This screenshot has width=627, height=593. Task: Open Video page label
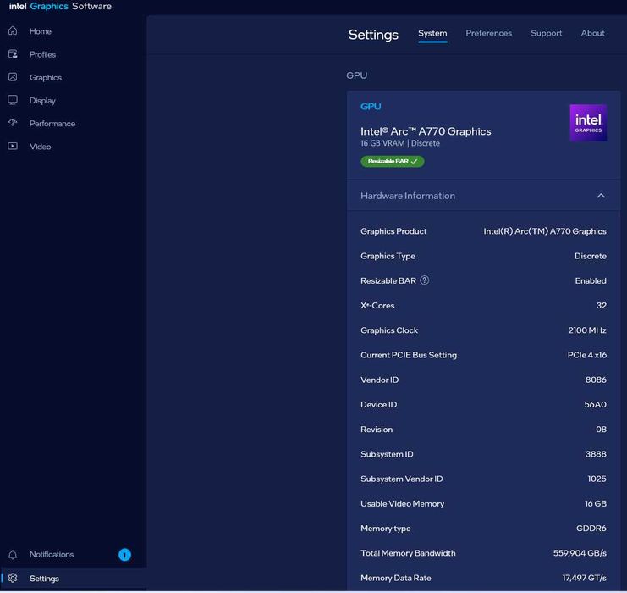point(41,147)
